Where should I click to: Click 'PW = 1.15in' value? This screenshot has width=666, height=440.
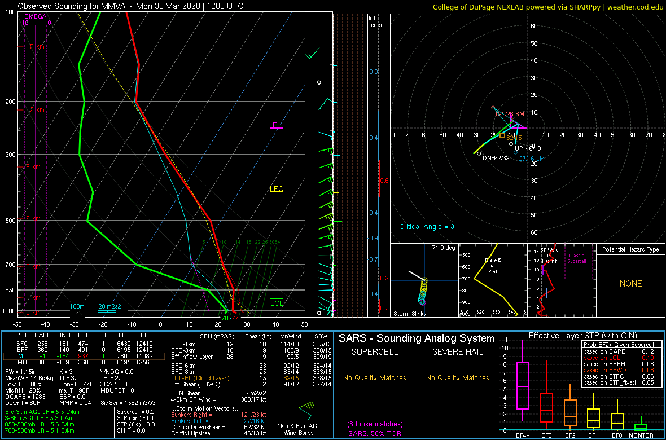pos(23,372)
